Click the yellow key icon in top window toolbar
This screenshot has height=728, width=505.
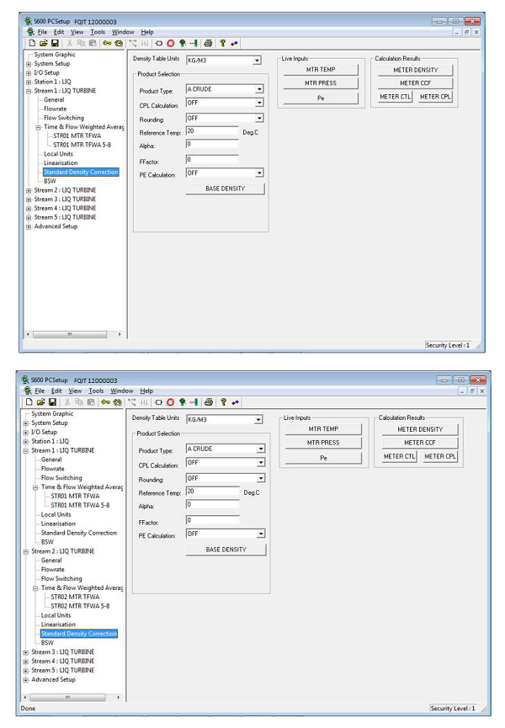pyautogui.click(x=107, y=43)
